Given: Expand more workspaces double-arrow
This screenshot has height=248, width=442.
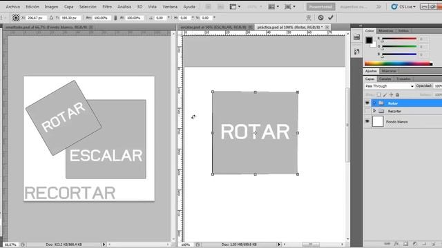Looking at the screenshot, I should click(x=378, y=7).
